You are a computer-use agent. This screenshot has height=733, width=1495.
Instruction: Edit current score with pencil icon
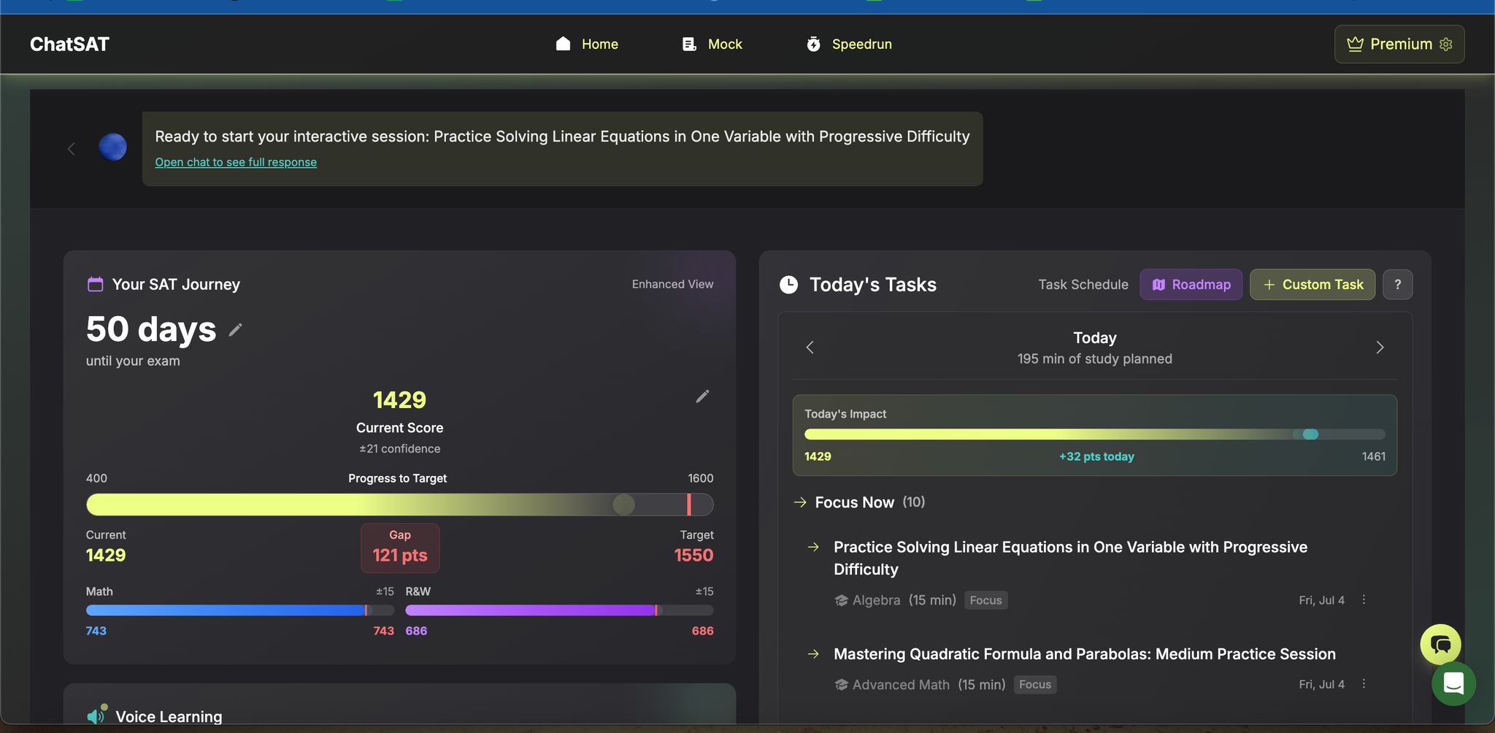coord(702,396)
